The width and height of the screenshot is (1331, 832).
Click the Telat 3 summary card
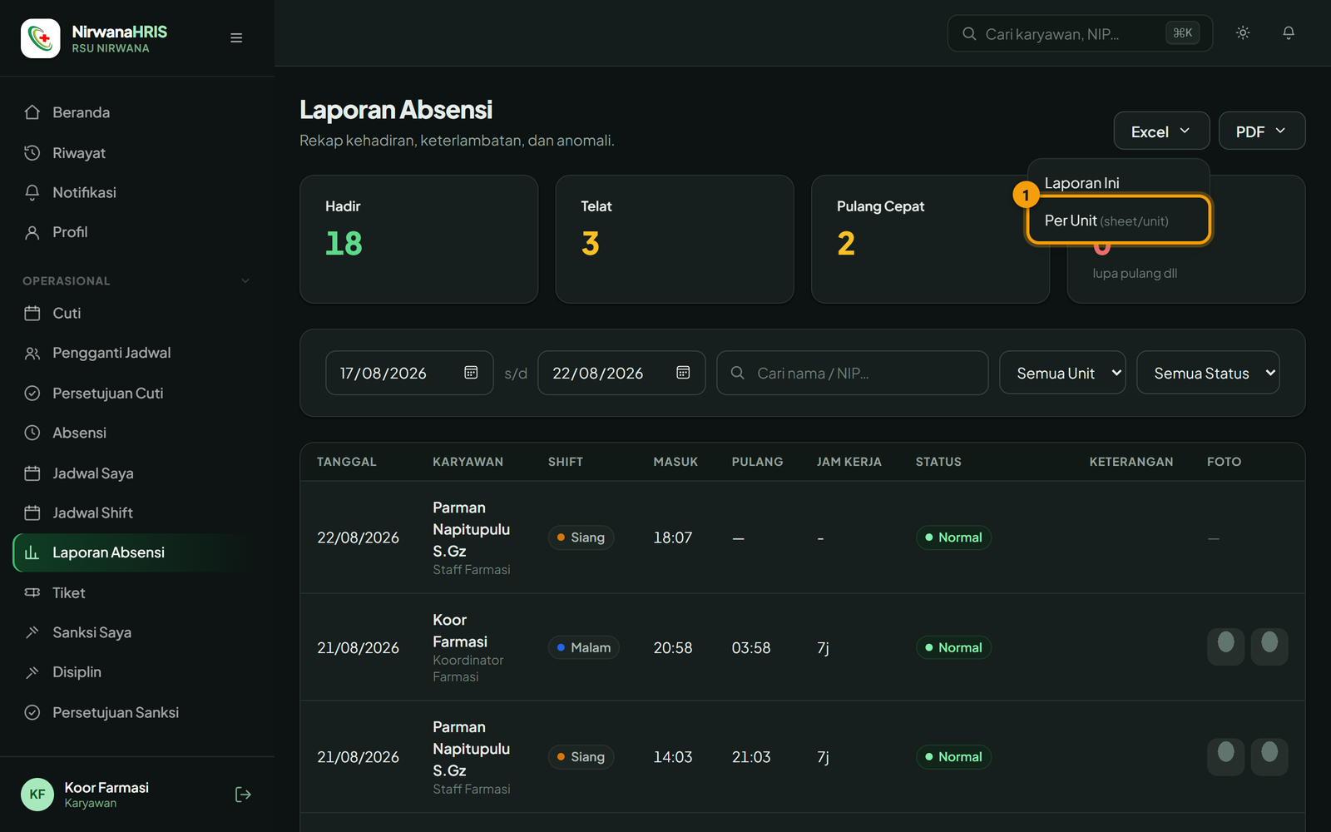[x=675, y=240]
